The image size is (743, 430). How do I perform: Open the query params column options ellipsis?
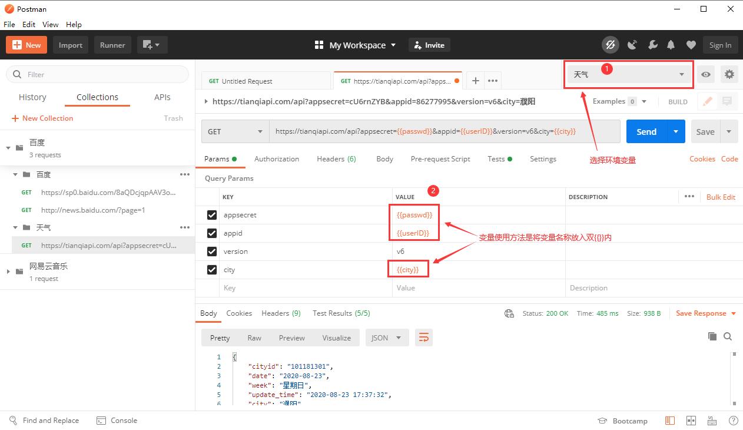(689, 197)
